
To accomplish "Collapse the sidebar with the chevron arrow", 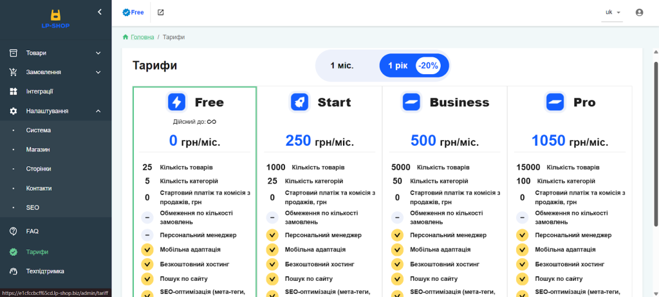I will point(99,12).
